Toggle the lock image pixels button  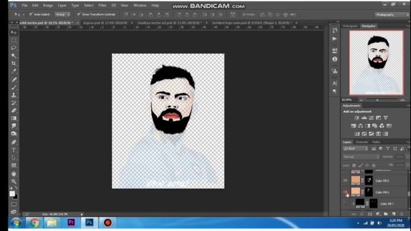tap(360, 166)
